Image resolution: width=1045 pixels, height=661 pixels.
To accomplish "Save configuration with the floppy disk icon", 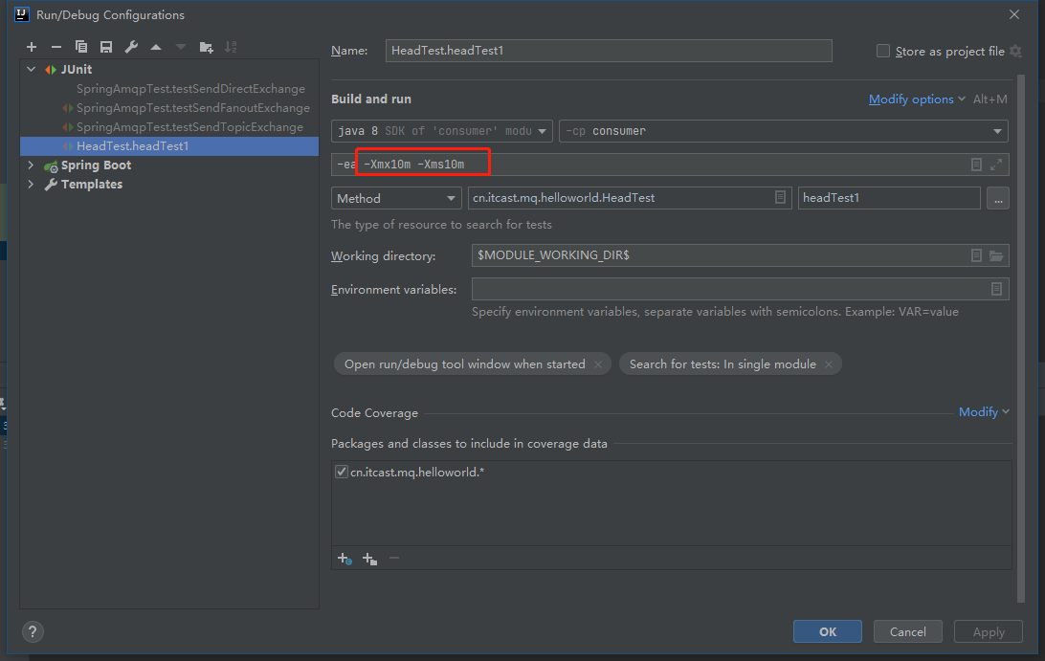I will tap(106, 47).
